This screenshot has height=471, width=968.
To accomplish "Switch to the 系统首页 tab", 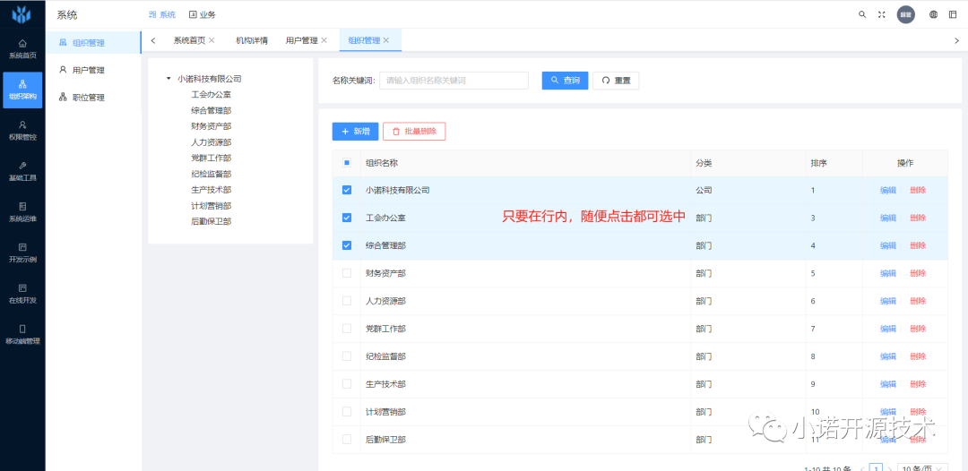I will 189,40.
